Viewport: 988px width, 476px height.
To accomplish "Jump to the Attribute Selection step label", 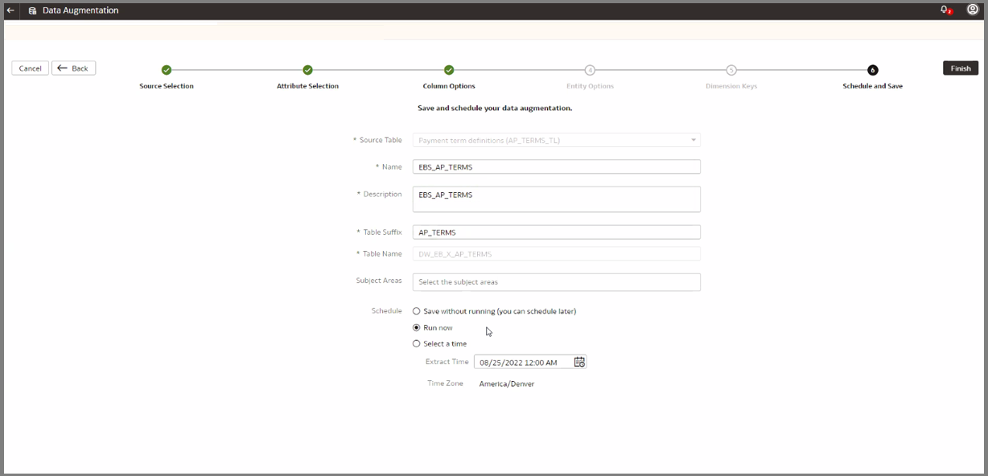I will coord(307,86).
